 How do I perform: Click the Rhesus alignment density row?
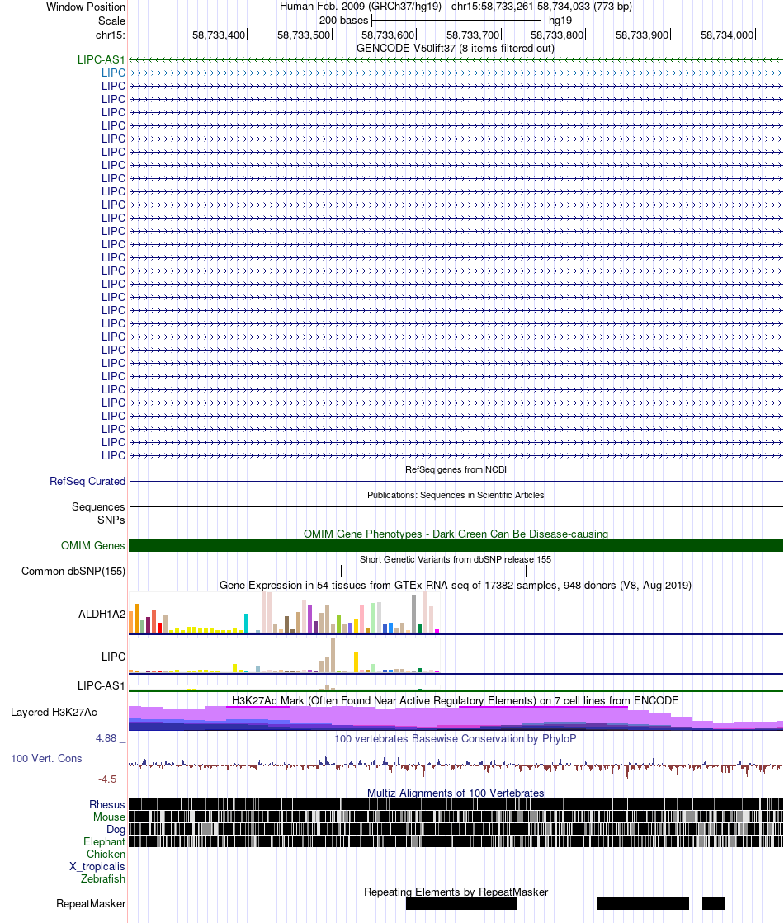[456, 805]
